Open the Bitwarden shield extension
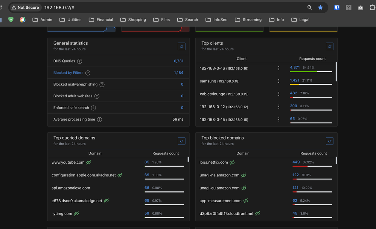The image size is (376, 229). coord(337,8)
